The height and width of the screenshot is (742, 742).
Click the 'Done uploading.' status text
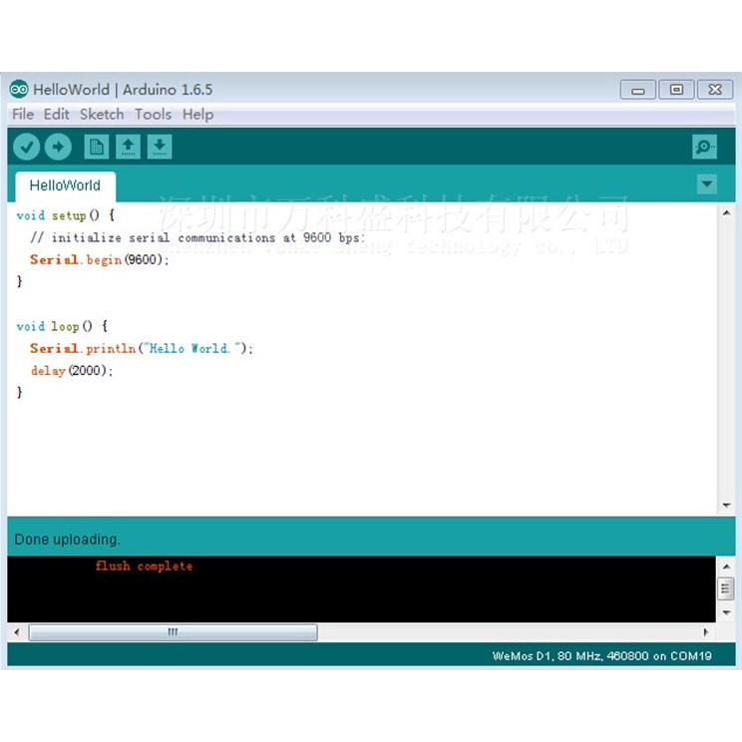tap(67, 540)
